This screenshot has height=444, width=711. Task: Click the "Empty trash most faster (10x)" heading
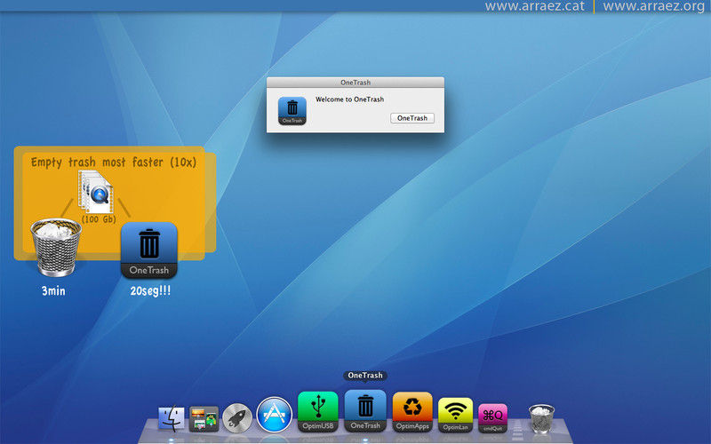pos(114,163)
